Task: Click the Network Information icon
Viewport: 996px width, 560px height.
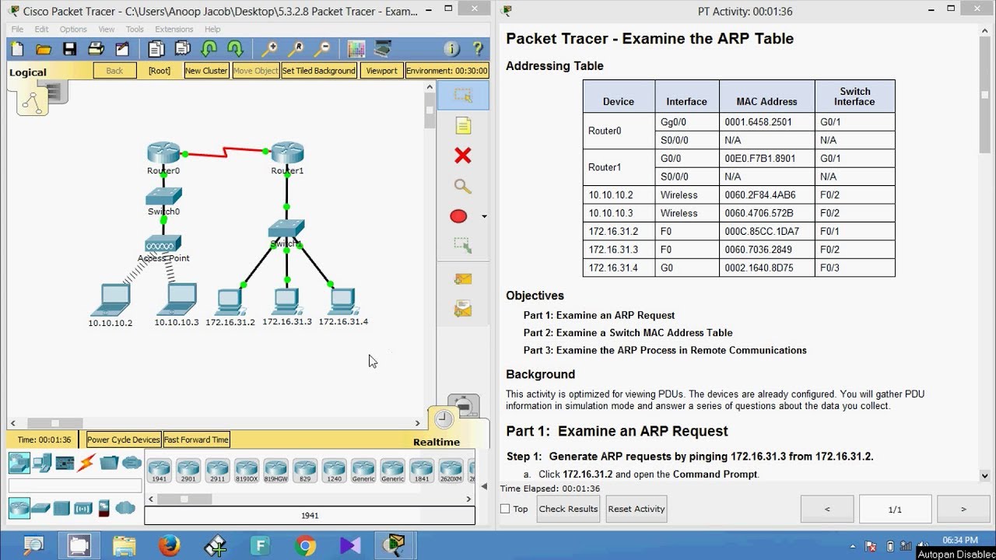Action: click(451, 49)
